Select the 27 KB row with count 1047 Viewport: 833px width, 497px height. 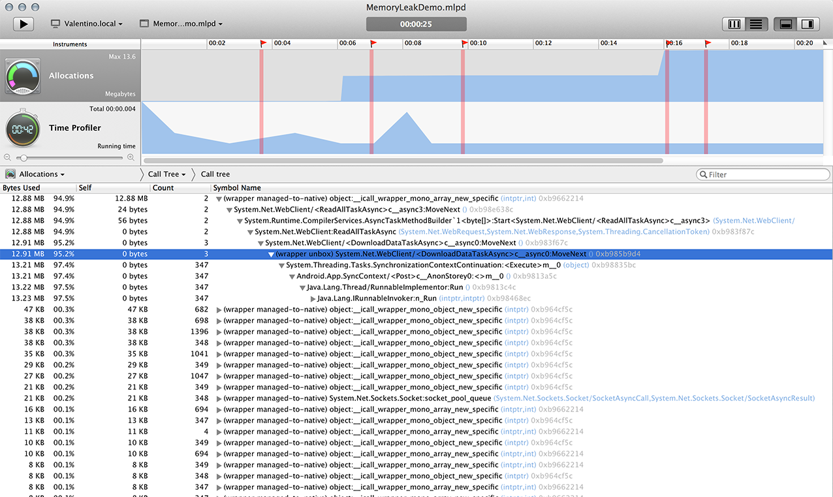[417, 376]
